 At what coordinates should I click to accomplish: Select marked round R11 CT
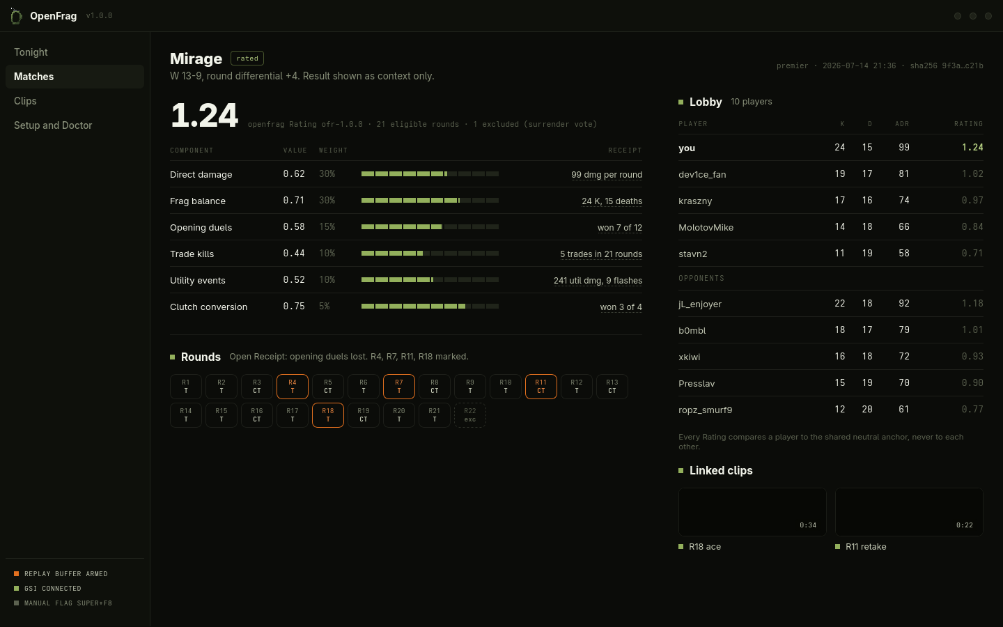541,387
